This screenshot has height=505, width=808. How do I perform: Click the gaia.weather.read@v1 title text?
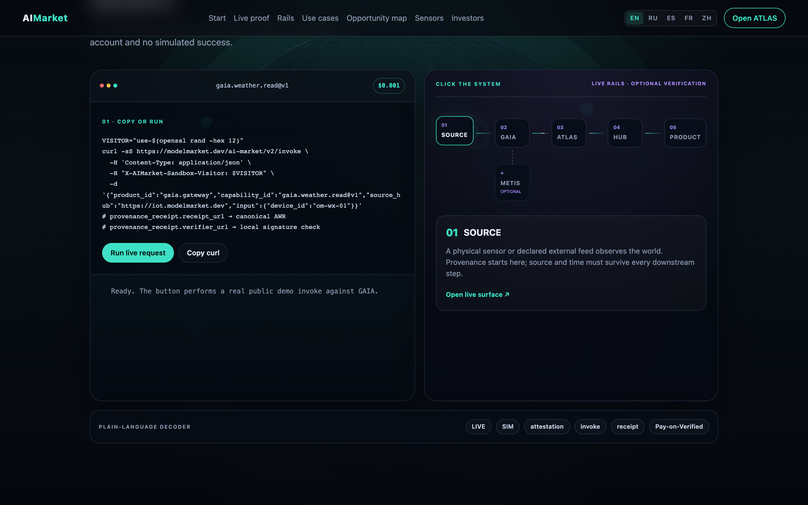pyautogui.click(x=252, y=86)
